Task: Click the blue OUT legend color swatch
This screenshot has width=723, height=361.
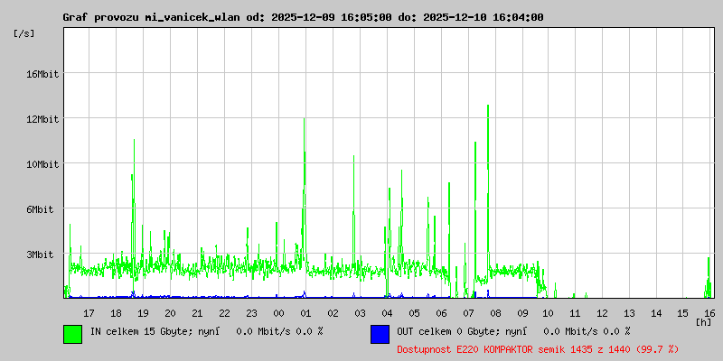Action: tap(380, 333)
